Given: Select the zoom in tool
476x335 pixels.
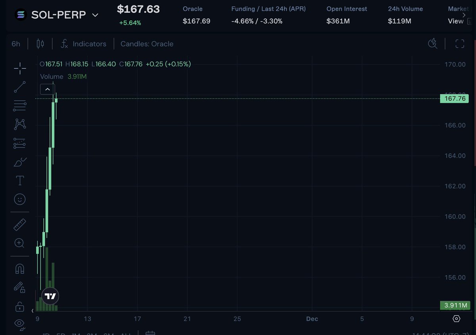Looking at the screenshot, I should [x=19, y=243].
